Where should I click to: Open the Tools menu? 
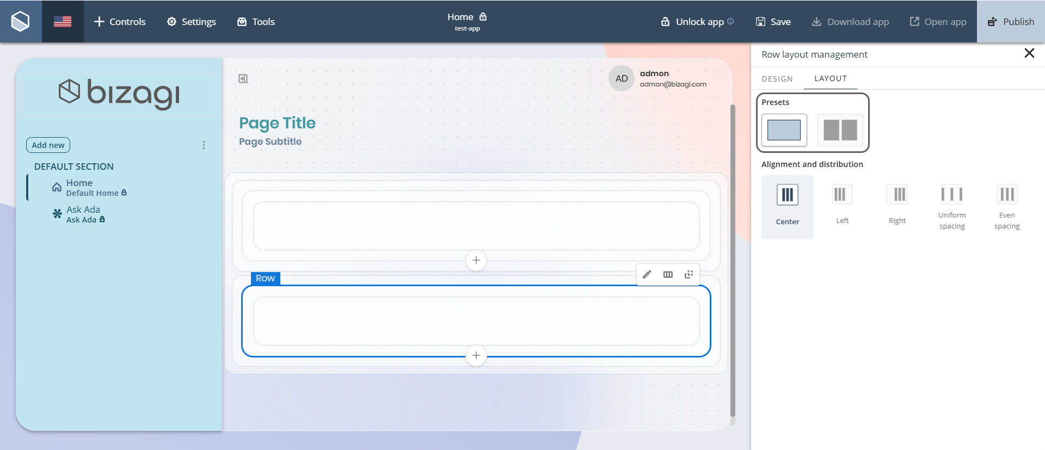256,21
